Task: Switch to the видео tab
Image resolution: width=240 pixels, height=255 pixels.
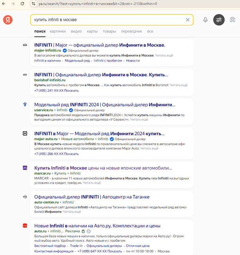Action: (76, 31)
